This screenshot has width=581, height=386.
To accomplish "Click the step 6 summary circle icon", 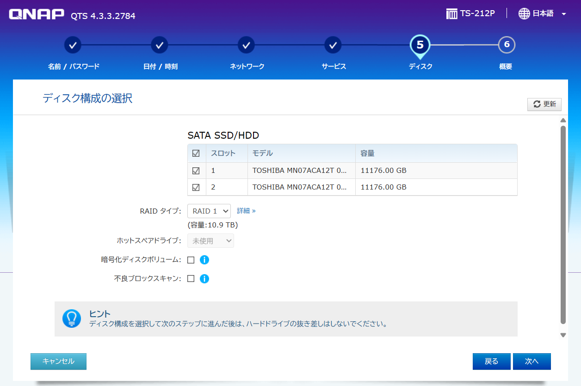I will pos(507,45).
